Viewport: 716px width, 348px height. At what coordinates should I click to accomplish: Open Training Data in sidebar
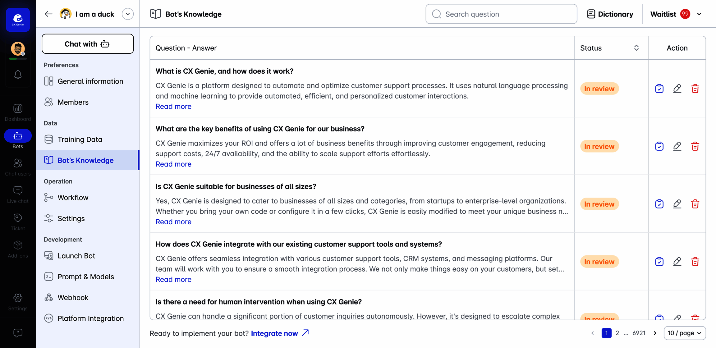pos(80,140)
